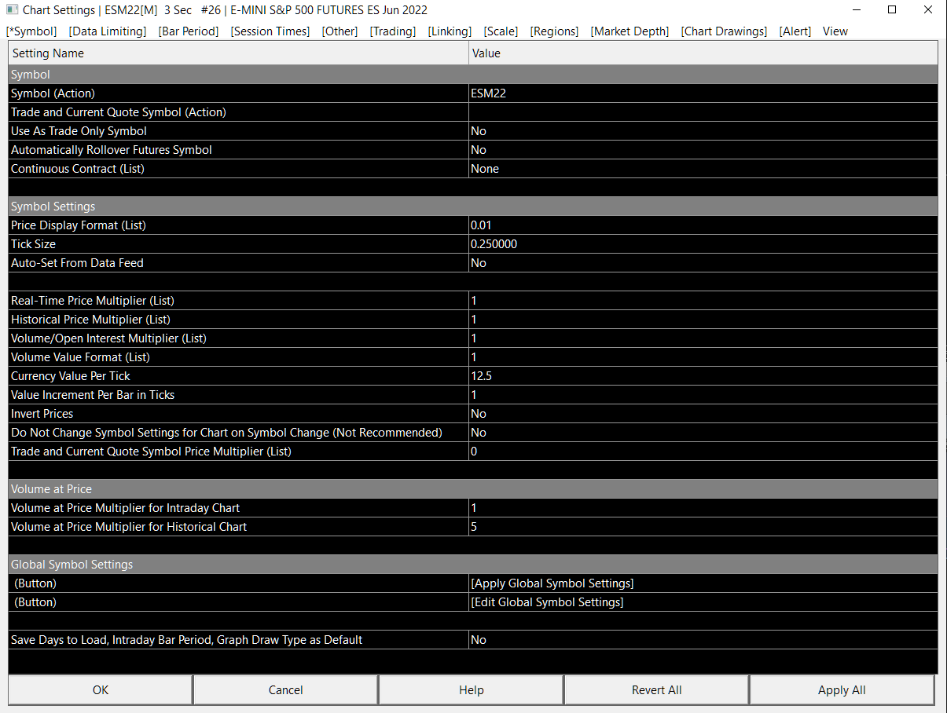Click [Edit Global Symbol Settings] button
The width and height of the screenshot is (947, 713).
[703, 602]
